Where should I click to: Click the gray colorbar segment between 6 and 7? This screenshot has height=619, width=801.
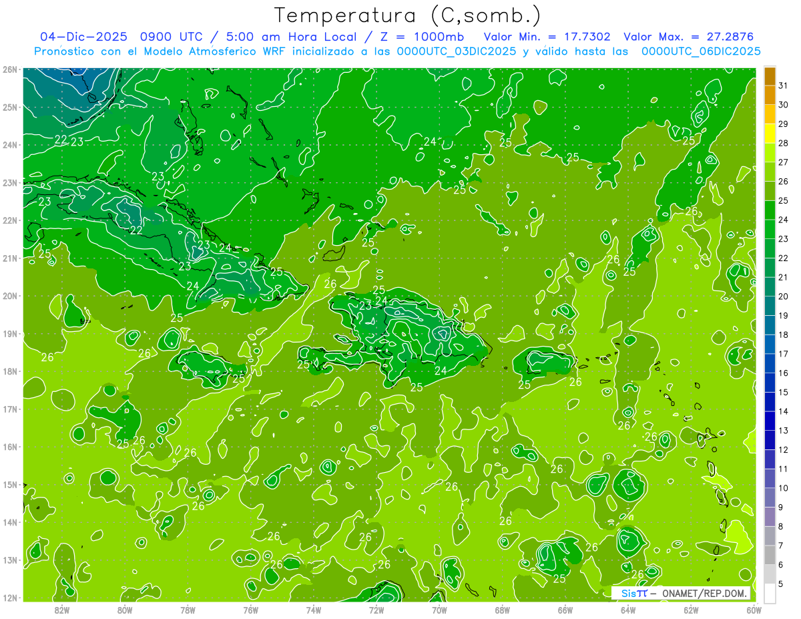(x=770, y=555)
